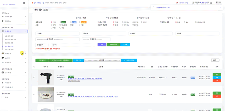Click the blue 초기화 reset button
Screen dimensions: 225x111
point(125,45)
